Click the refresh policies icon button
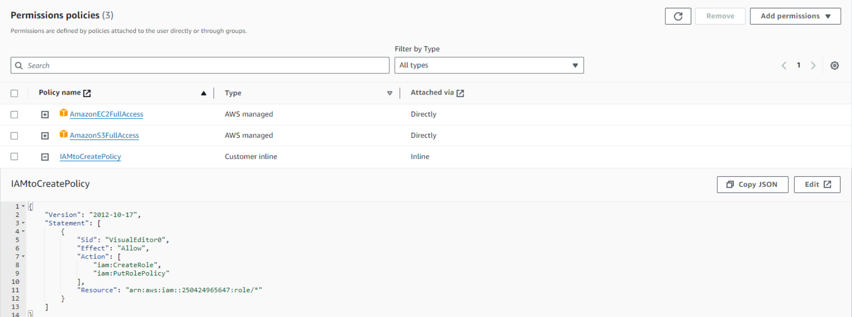The width and height of the screenshot is (852, 317). tap(677, 16)
